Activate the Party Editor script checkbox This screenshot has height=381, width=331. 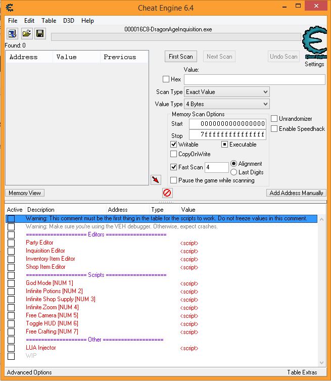(x=11, y=243)
